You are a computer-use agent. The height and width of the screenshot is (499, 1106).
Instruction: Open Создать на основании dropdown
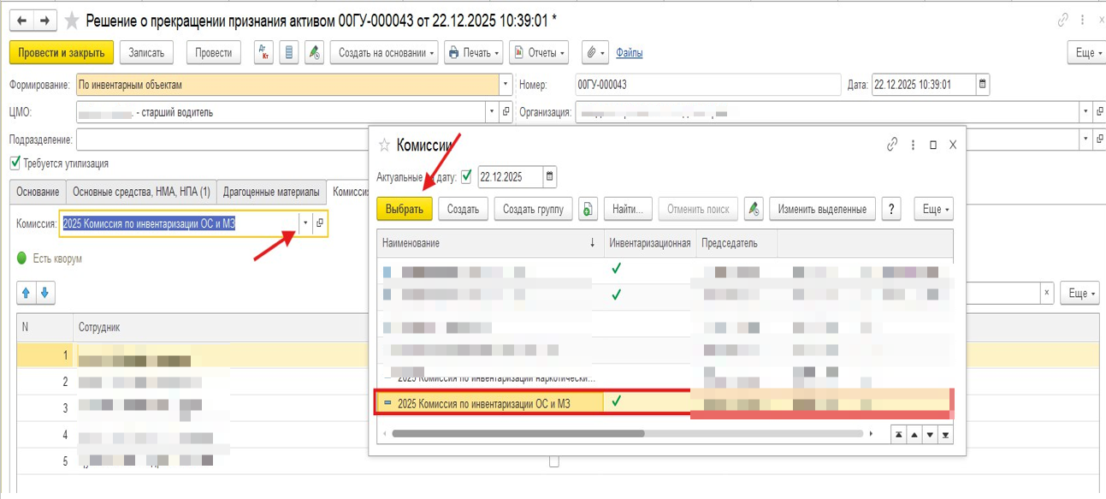coord(384,53)
